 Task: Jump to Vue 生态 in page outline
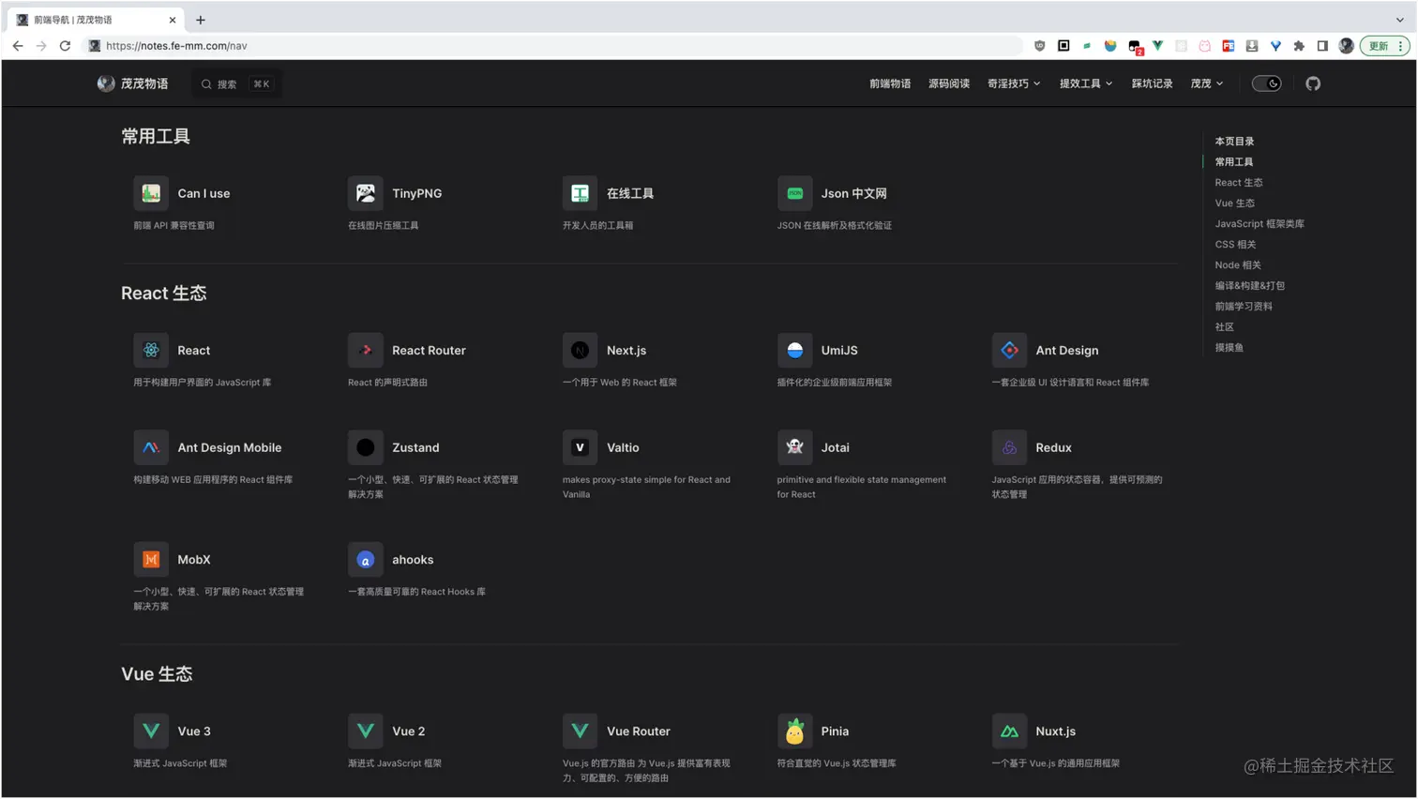pos(1235,203)
